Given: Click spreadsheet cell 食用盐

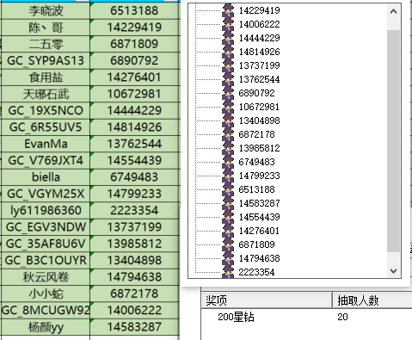Looking at the screenshot, I should pos(46,77).
